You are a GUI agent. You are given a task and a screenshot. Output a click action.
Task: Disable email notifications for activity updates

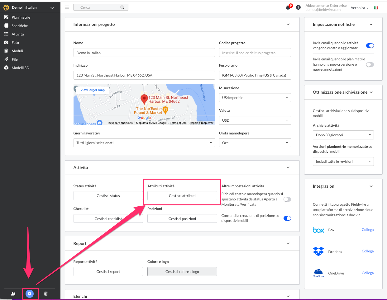click(370, 46)
